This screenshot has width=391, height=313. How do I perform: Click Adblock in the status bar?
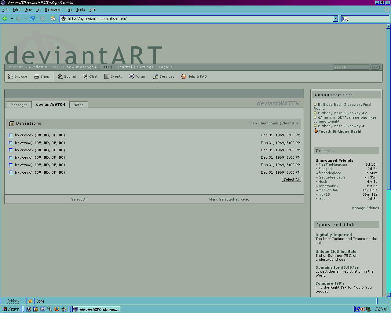coord(13,301)
